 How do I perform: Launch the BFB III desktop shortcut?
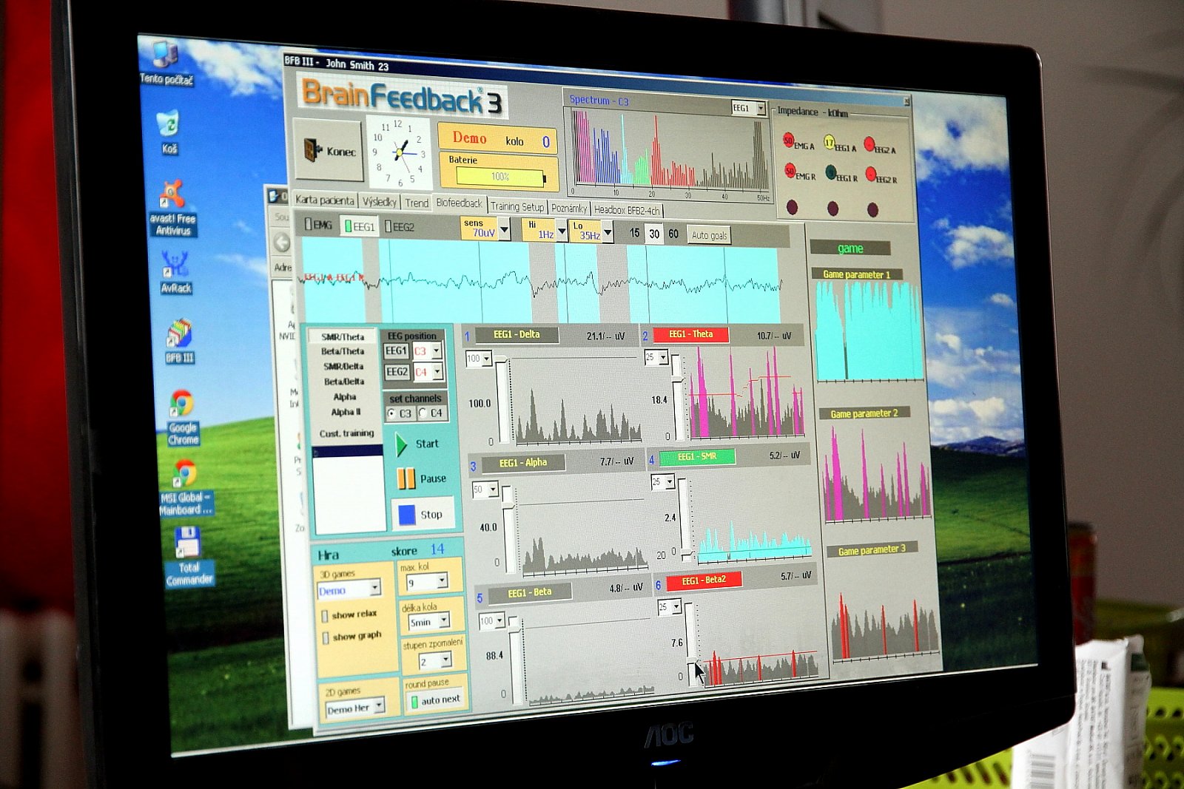tap(180, 341)
